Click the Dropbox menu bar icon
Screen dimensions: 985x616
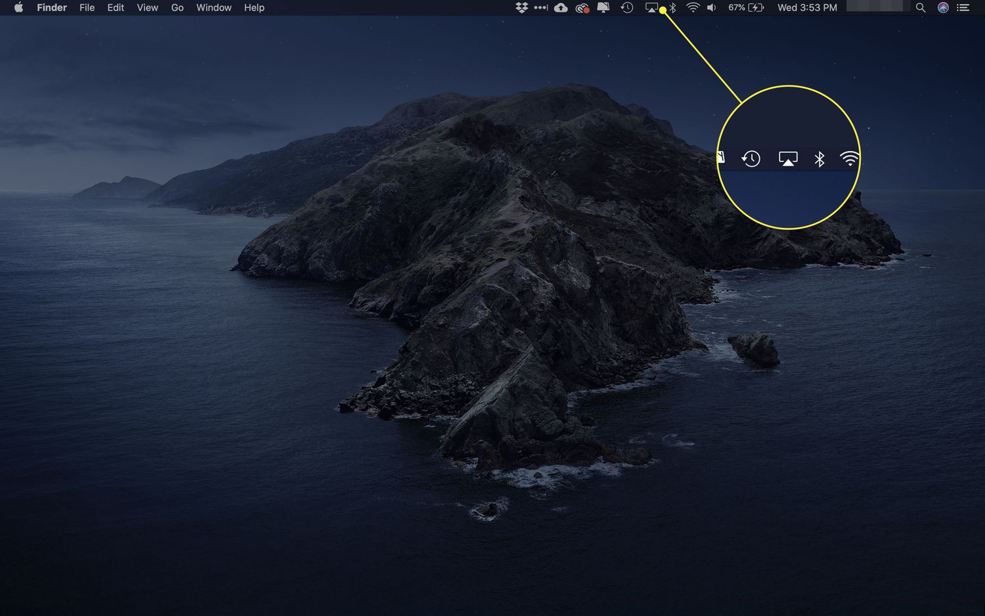tap(522, 8)
